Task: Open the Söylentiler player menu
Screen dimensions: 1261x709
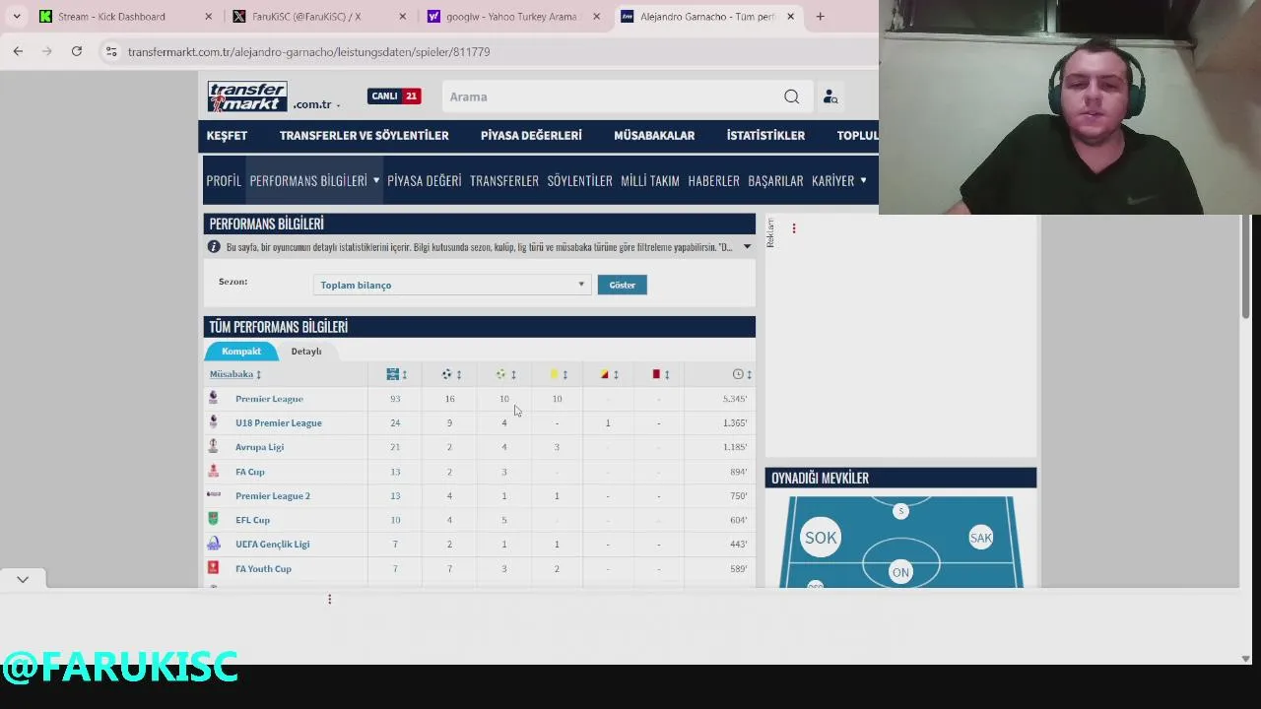Action: [x=579, y=180]
